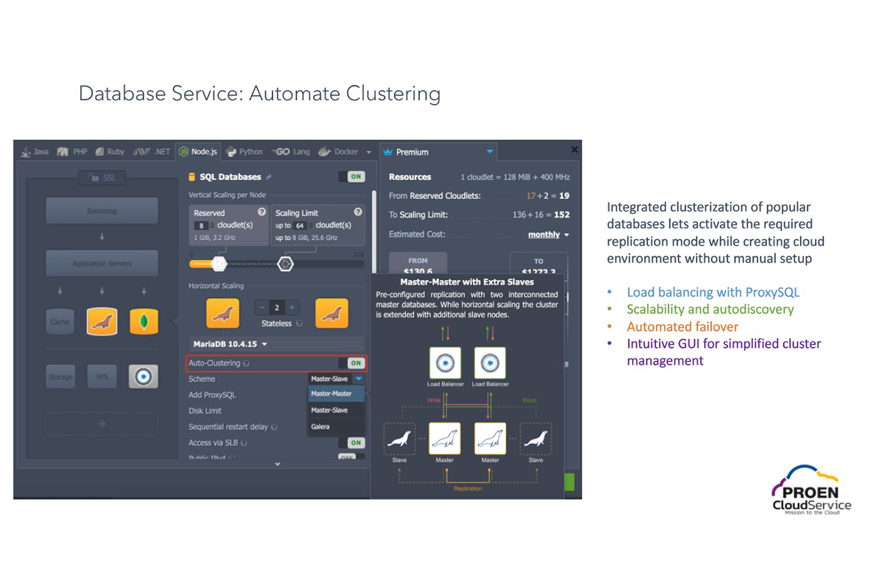Switch to the Node.js tab
This screenshot has width=869, height=579.
198,151
